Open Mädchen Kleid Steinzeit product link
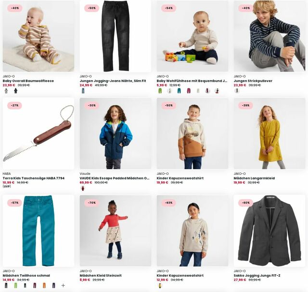308x292 pixels. 101,275
